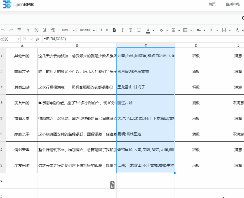Image resolution: width=244 pixels, height=198 pixels.
Task: Click cell starting 这次行程很满意
Action: click(77, 87)
